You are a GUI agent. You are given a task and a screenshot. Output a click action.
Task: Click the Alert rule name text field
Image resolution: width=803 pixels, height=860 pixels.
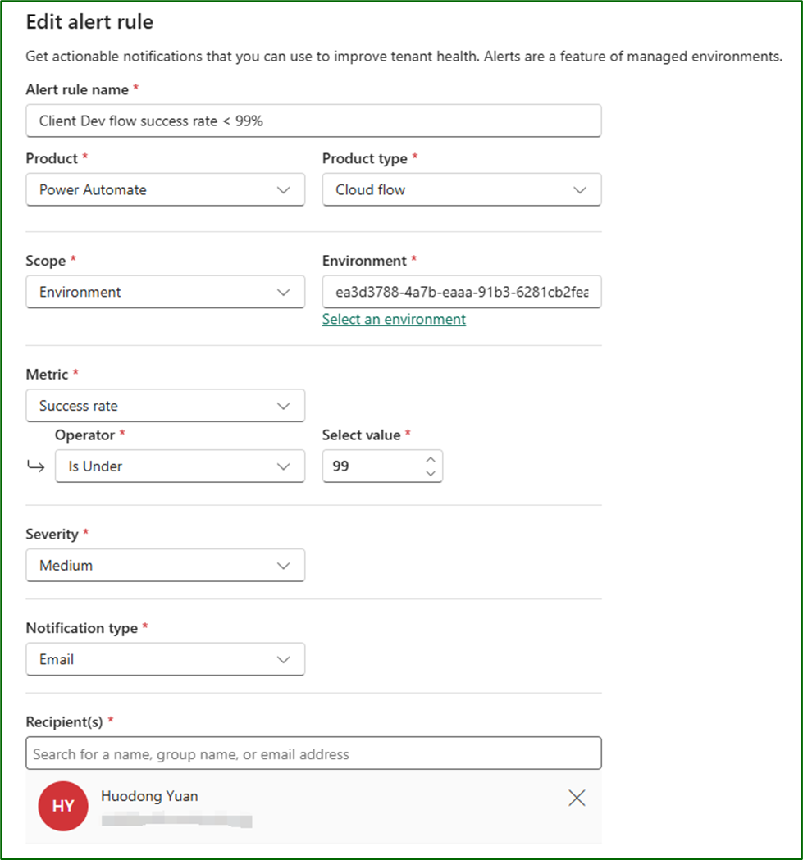[313, 121]
